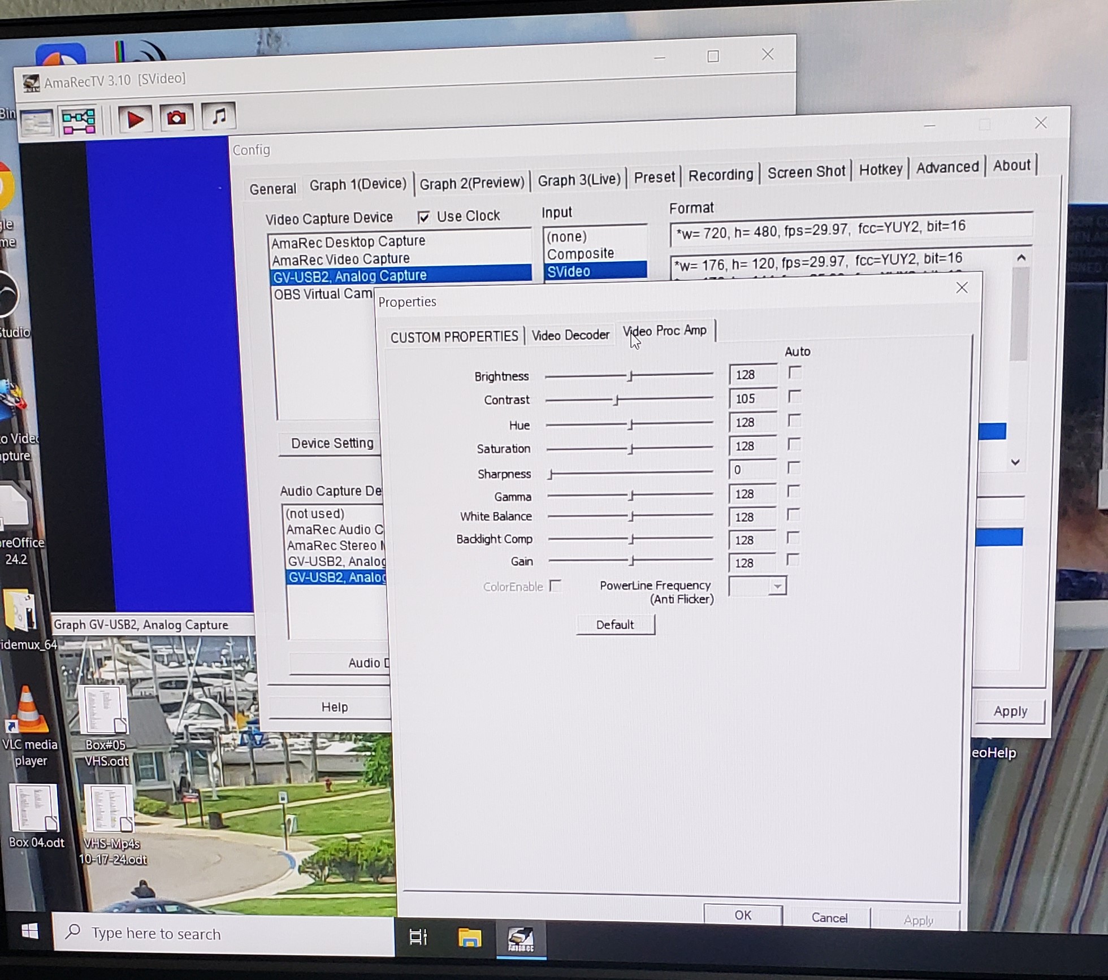
Task: Enable Auto for Brightness
Action: pyautogui.click(x=795, y=373)
